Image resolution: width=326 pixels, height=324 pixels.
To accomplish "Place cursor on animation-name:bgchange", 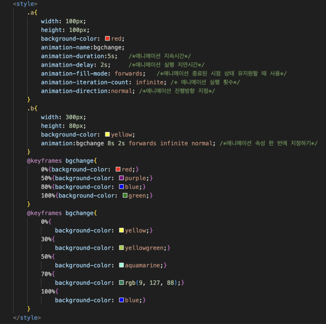I will [x=83, y=47].
